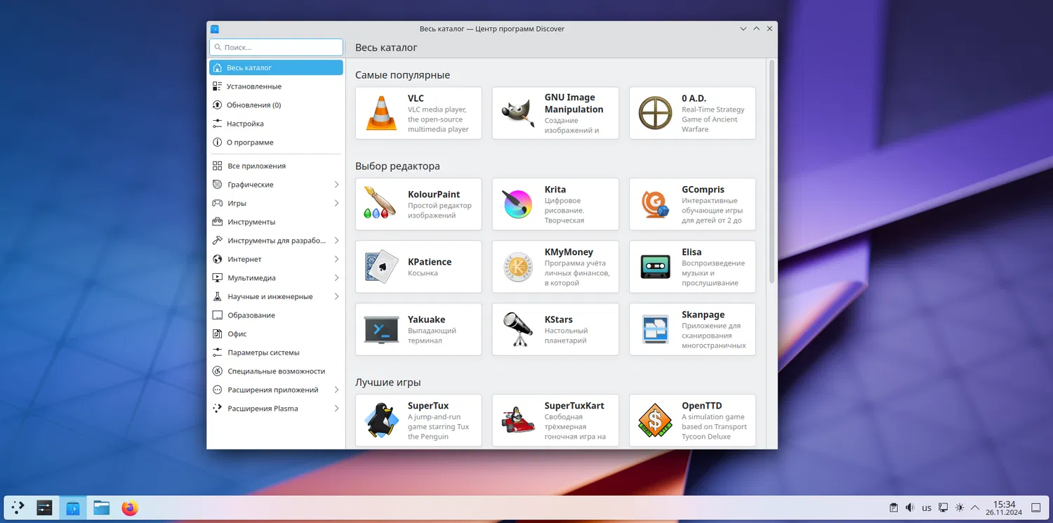Click the Yakuake terminal icon
This screenshot has width=1053, height=523.
click(x=382, y=329)
